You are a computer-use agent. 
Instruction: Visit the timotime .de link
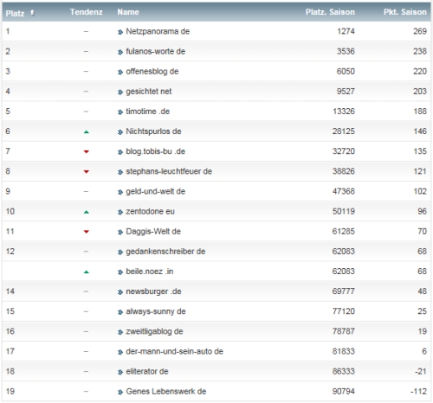pyautogui.click(x=147, y=112)
